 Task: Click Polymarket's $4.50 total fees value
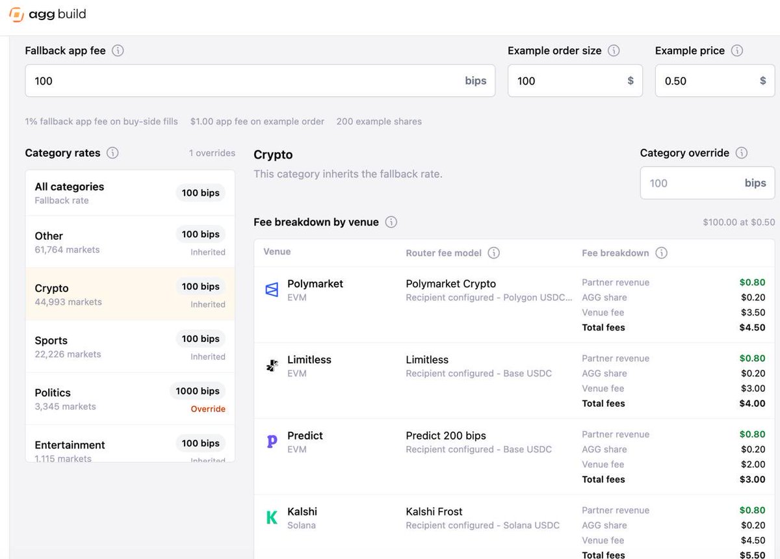(752, 328)
